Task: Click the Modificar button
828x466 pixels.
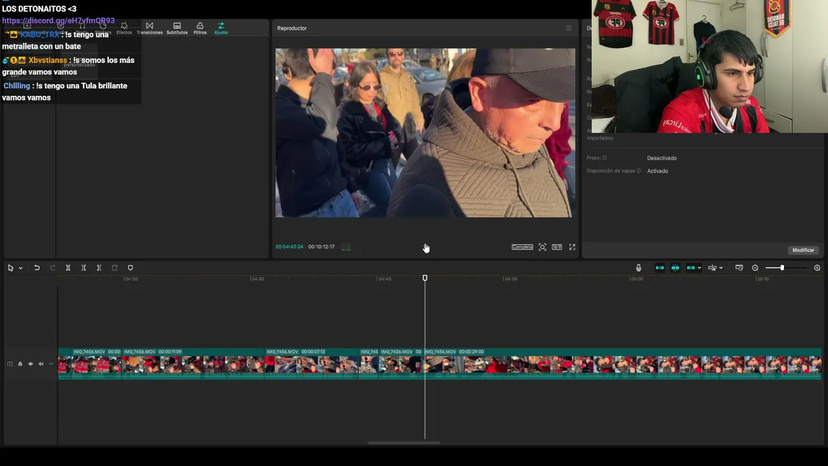Action: pos(803,250)
